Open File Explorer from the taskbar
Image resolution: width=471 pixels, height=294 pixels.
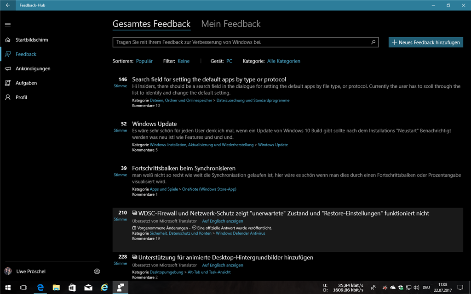click(x=56, y=288)
